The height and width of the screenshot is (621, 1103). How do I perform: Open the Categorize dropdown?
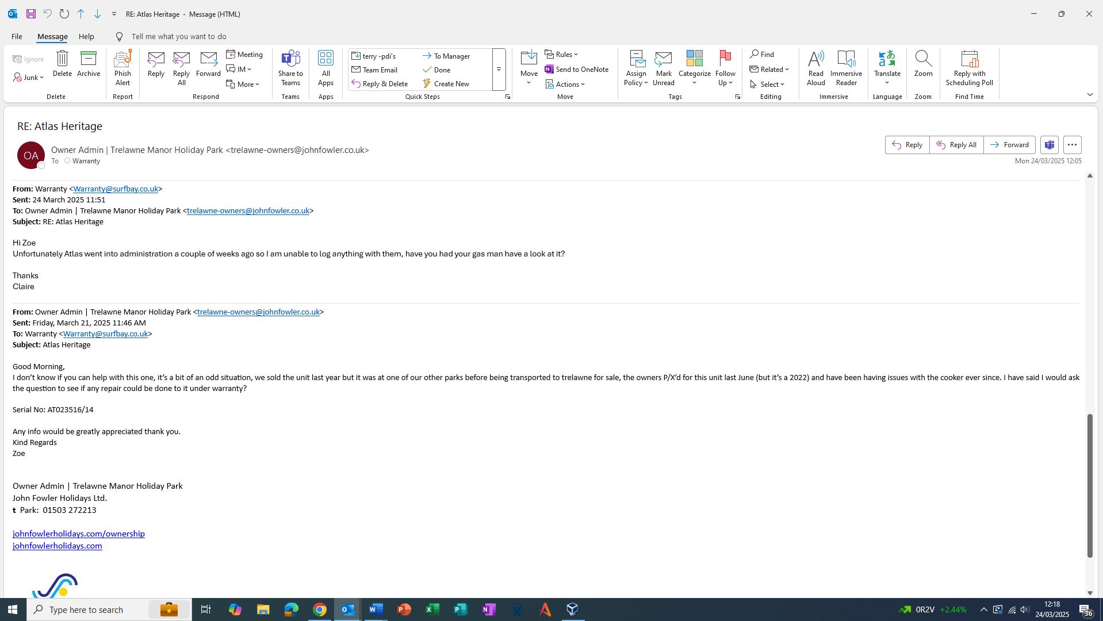(x=695, y=68)
